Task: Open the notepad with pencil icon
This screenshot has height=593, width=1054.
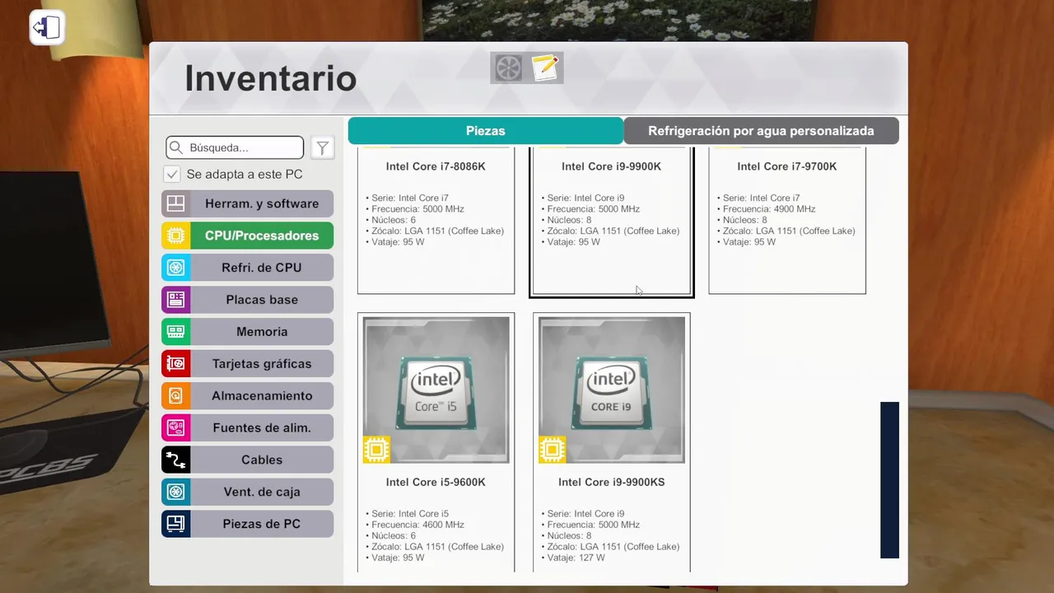Action: (x=545, y=68)
